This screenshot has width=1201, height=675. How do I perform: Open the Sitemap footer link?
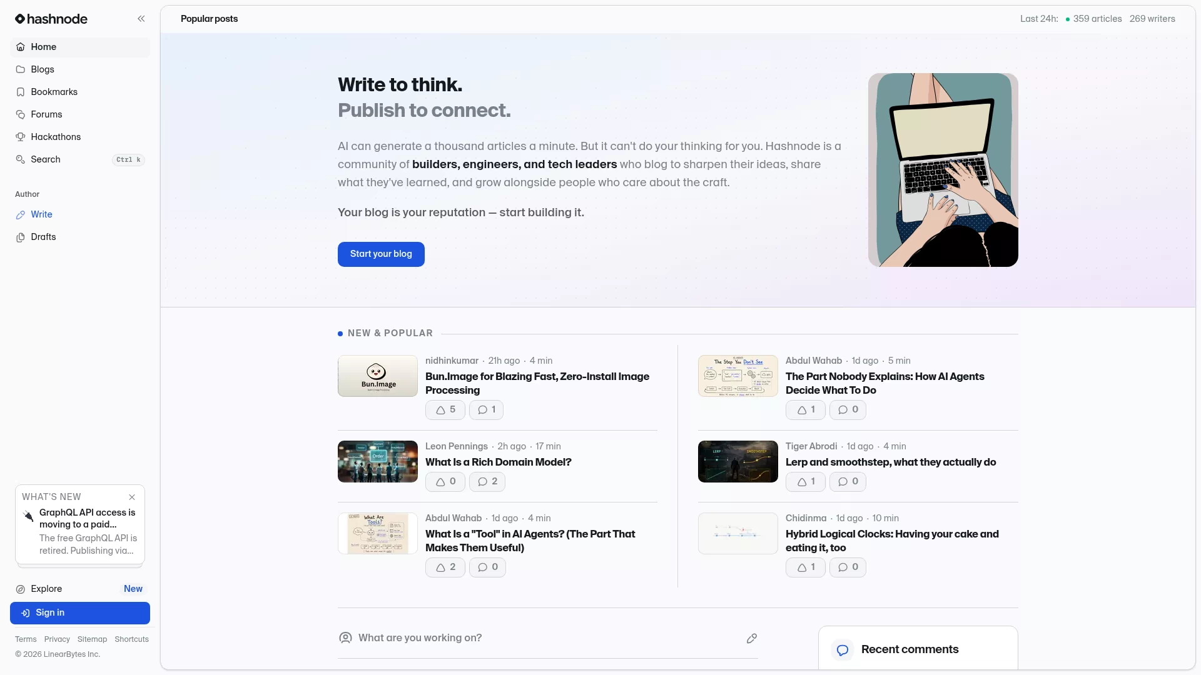[x=92, y=639]
